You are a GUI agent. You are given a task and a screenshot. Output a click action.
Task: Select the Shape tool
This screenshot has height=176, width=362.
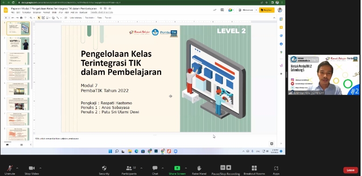[x=53, y=18]
